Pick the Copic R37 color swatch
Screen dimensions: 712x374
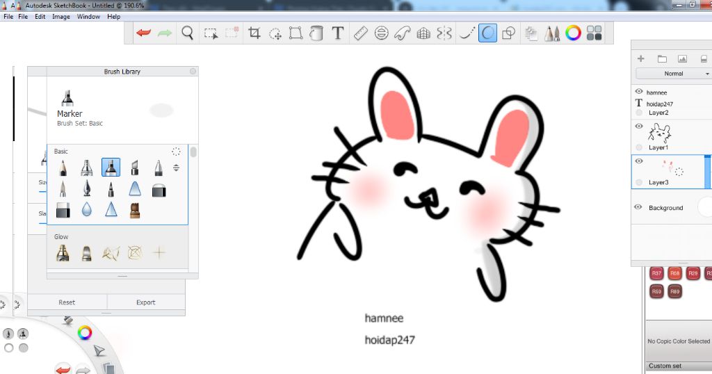tap(656, 273)
